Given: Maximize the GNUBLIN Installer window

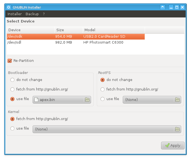Looking at the screenshot, I should tap(177, 7).
